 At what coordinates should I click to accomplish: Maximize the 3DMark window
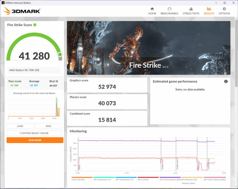pyautogui.click(x=225, y=3)
